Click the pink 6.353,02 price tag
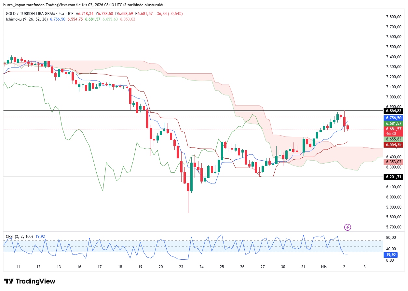This screenshot has width=408, height=291. pyautogui.click(x=393, y=162)
